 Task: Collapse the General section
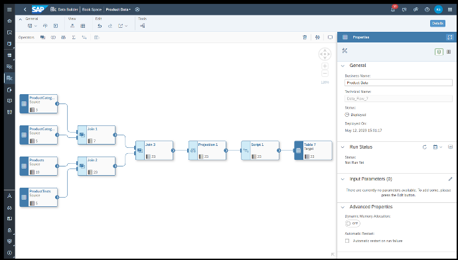(343, 66)
